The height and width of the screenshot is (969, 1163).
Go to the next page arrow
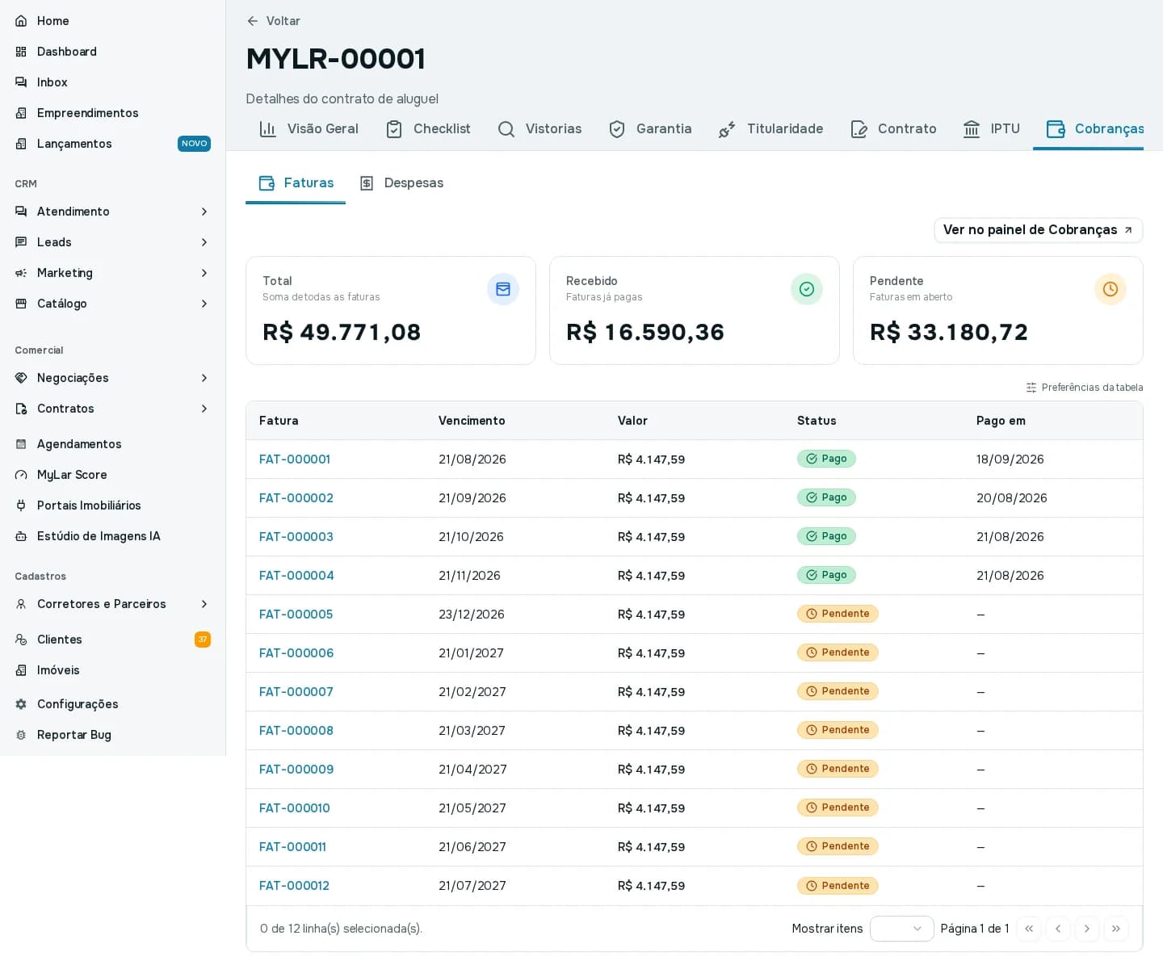[x=1087, y=929]
